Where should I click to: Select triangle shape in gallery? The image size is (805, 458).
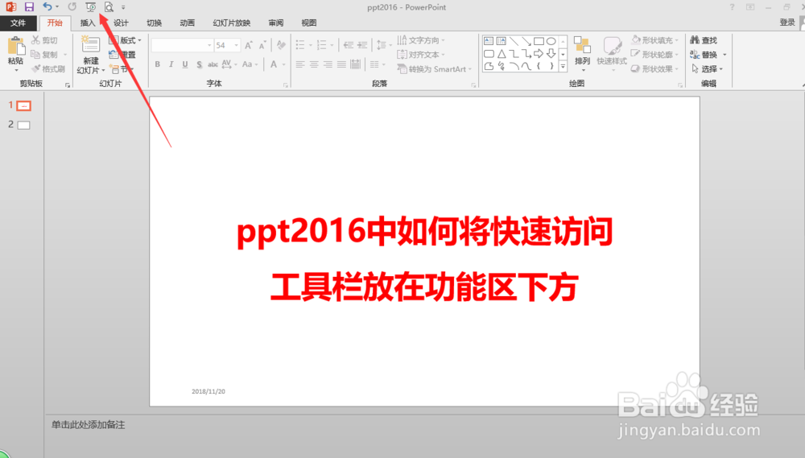[502, 53]
